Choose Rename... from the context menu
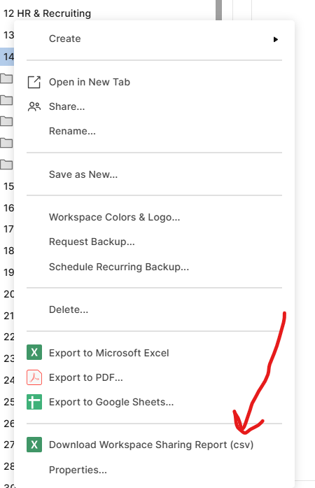The image size is (315, 488). pos(72,131)
